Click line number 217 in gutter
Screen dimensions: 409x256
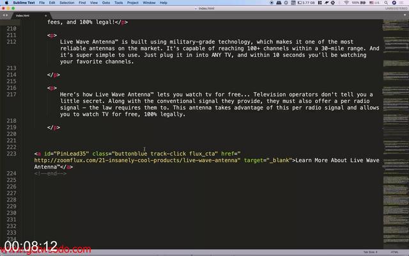coord(12,94)
